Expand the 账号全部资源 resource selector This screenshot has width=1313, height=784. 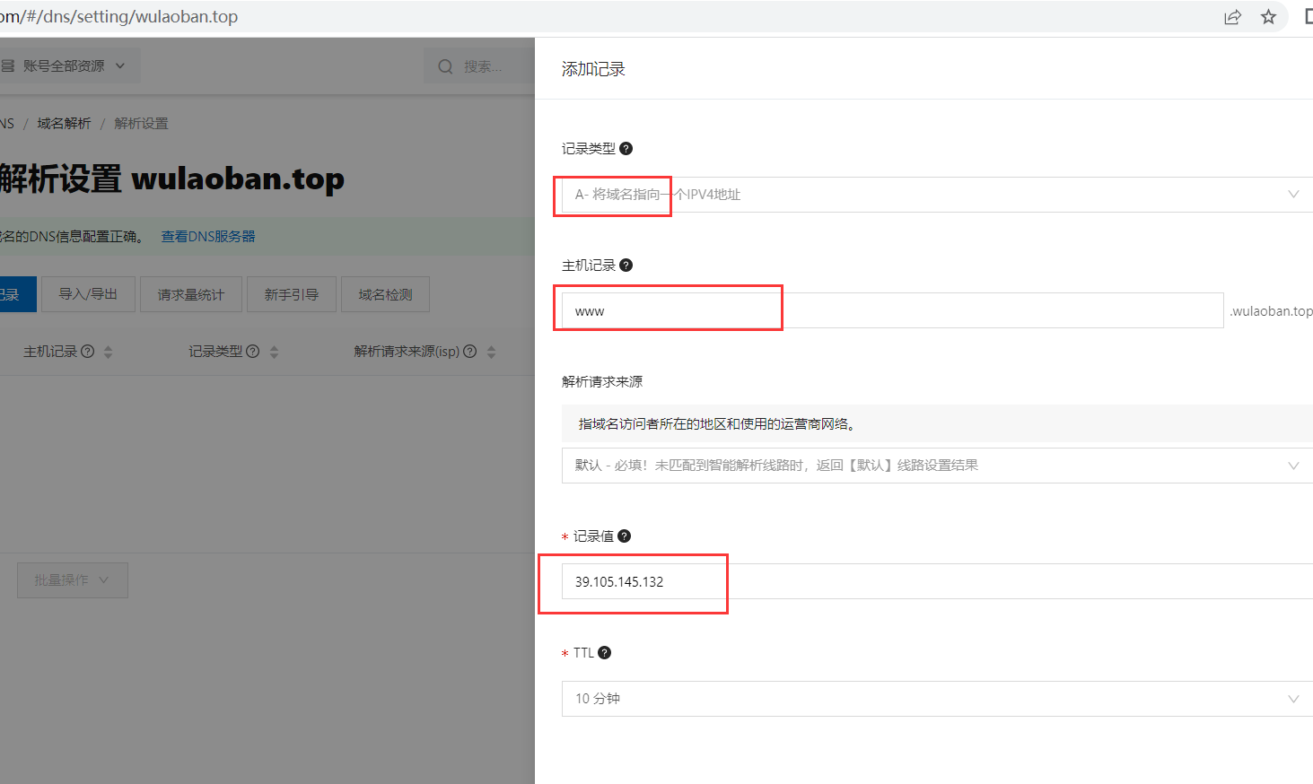tap(65, 66)
